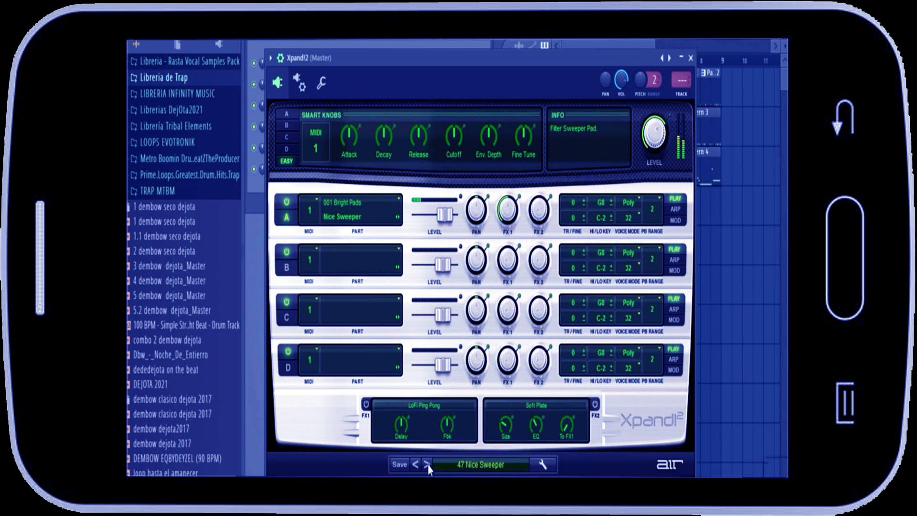This screenshot has height=516, width=917.
Task: Open TRAP MTBM folder in browser
Action: (157, 191)
